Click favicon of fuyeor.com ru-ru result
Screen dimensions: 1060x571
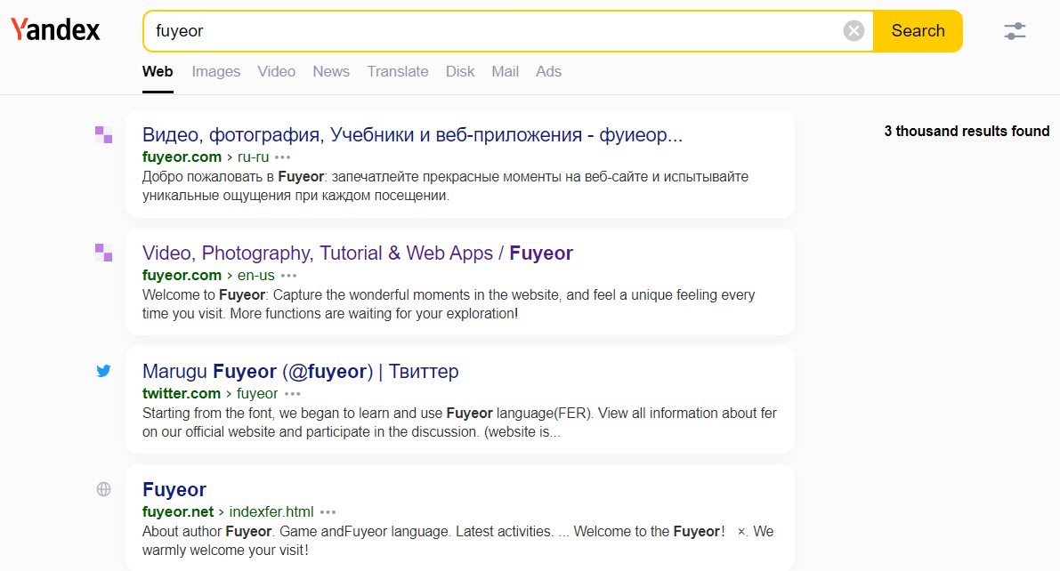click(103, 134)
